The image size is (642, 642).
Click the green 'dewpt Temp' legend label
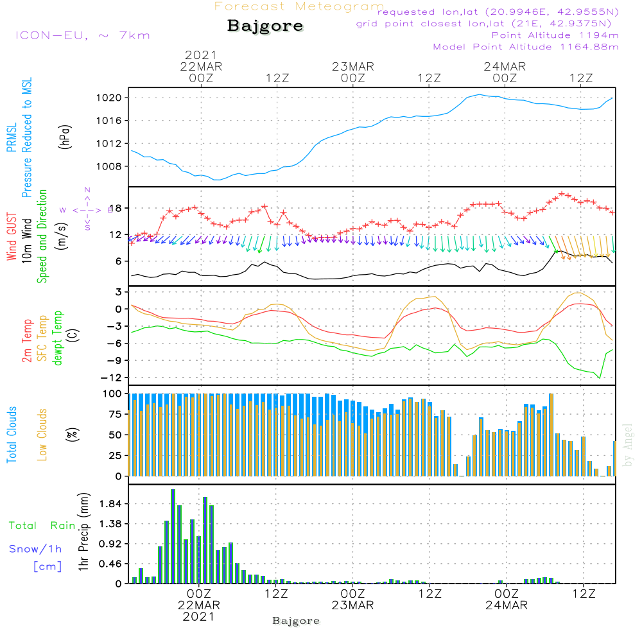click(57, 338)
